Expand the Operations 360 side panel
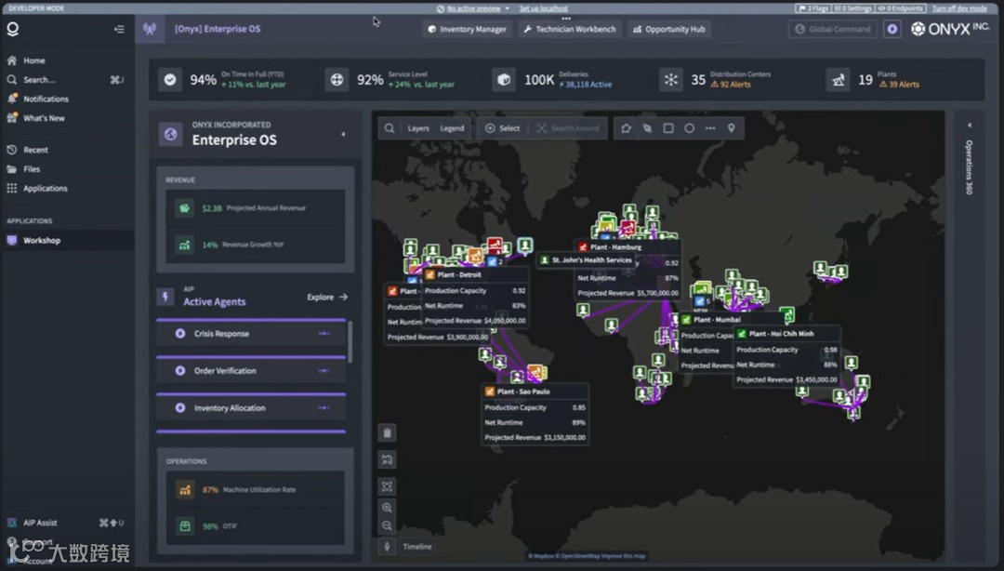1004x571 pixels. [969, 126]
